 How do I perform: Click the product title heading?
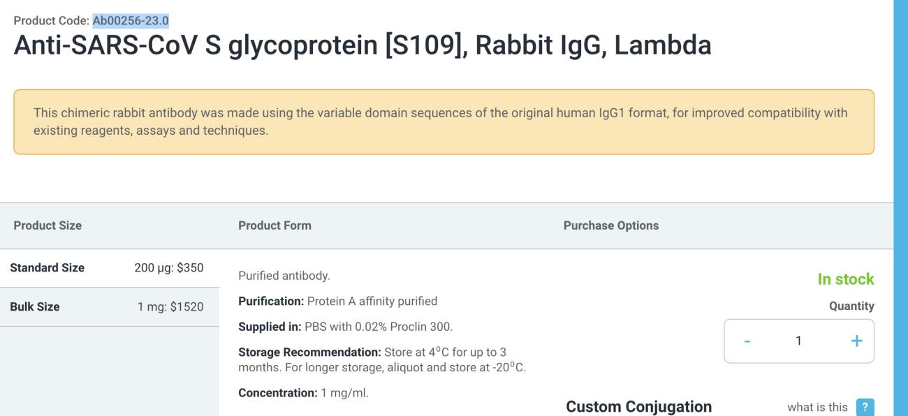point(363,46)
